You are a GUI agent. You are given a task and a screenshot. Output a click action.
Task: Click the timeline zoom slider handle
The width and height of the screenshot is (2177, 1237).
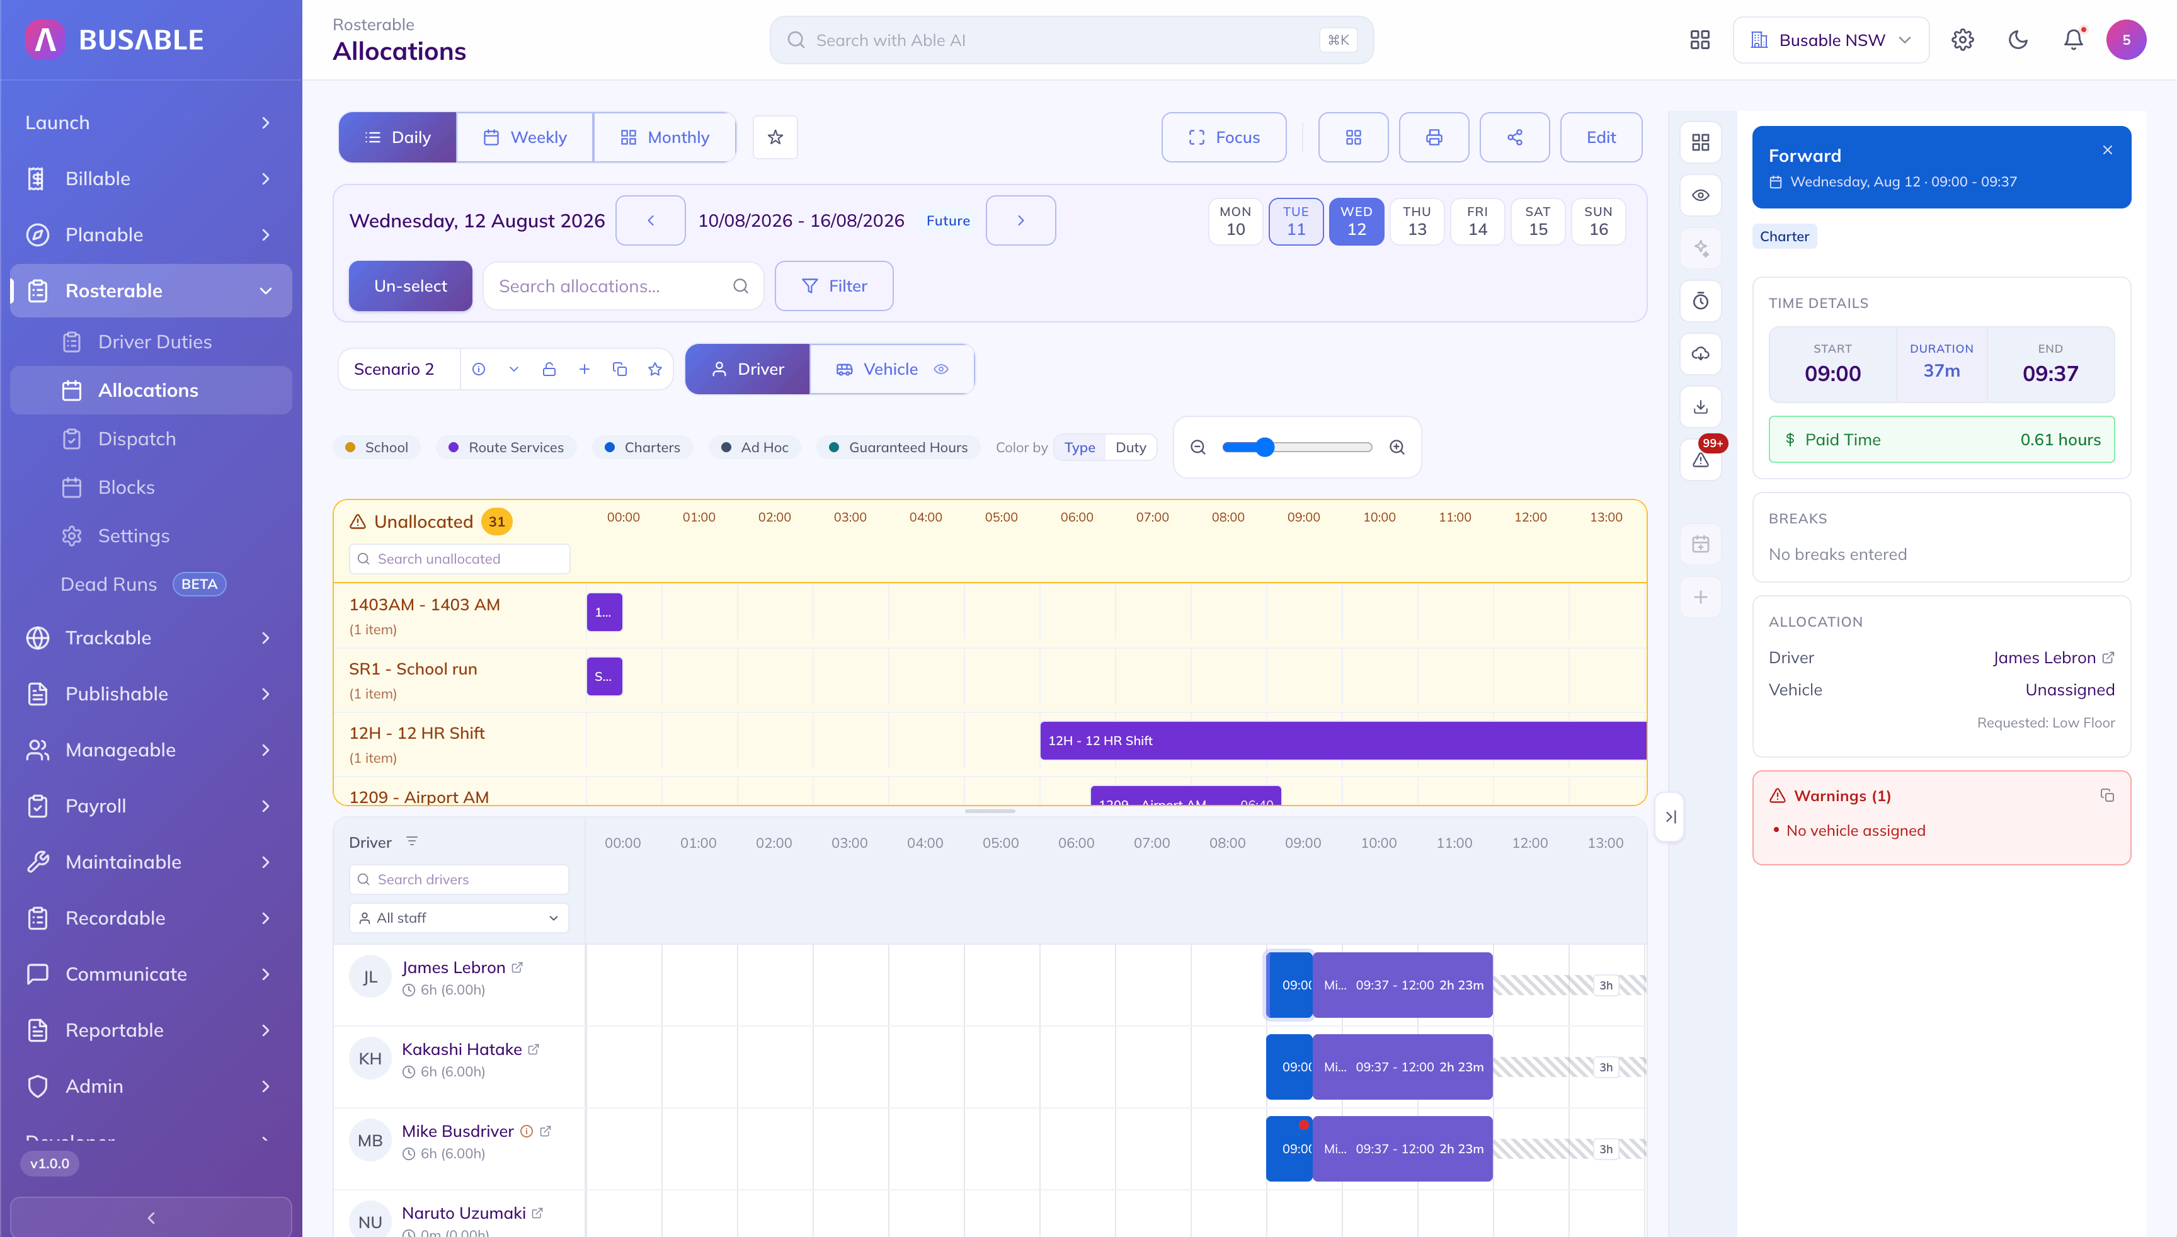(x=1264, y=447)
